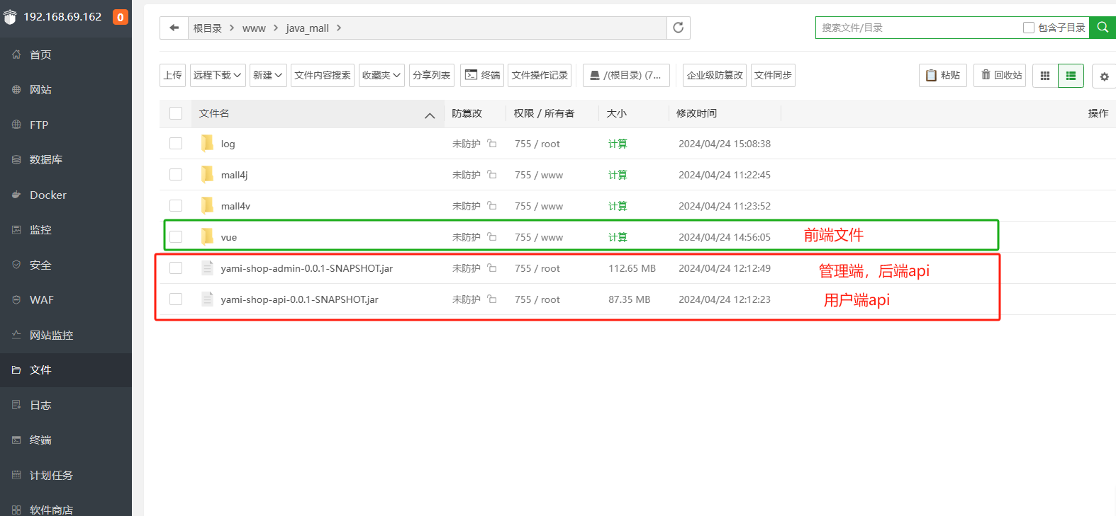The image size is (1116, 516).
Task: Click the 上传 button
Action: coord(173,75)
